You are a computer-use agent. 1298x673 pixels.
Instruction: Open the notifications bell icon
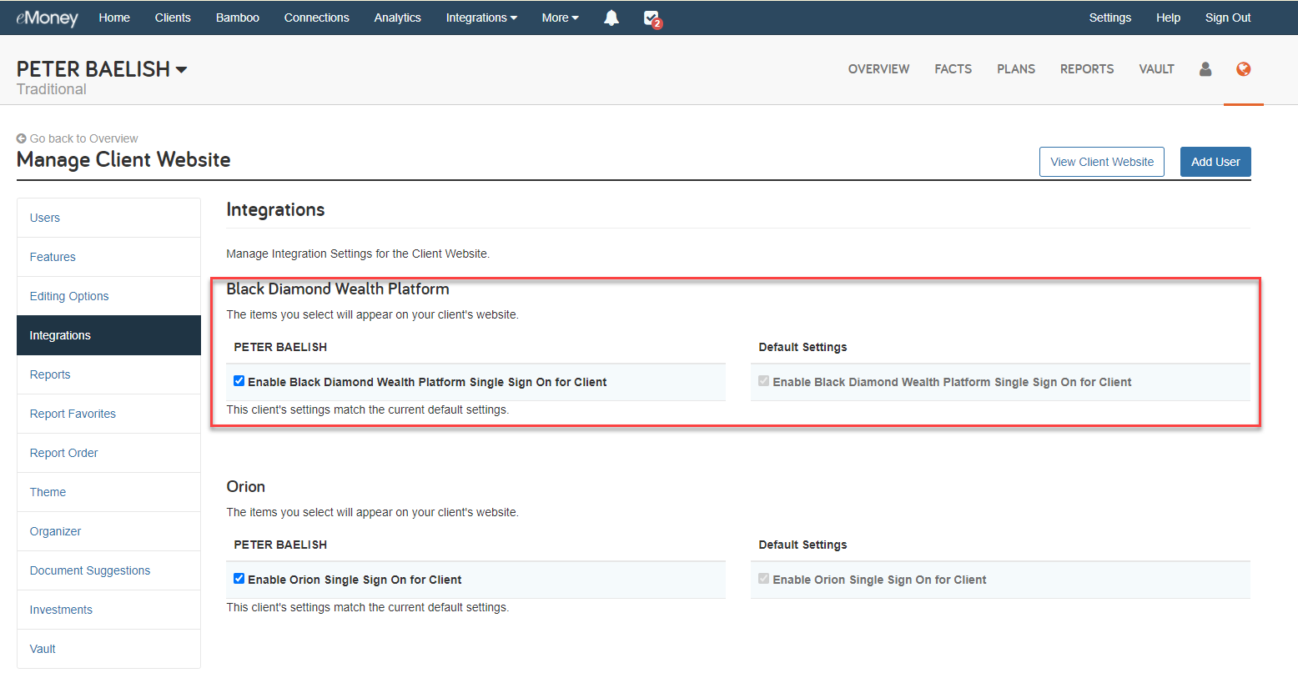click(x=611, y=18)
